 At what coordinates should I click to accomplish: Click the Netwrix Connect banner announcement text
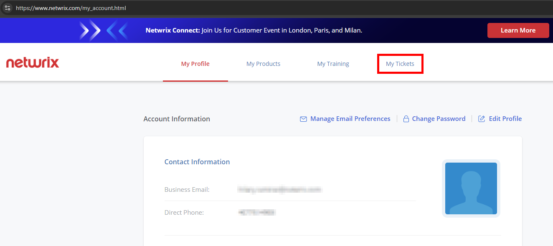point(254,30)
